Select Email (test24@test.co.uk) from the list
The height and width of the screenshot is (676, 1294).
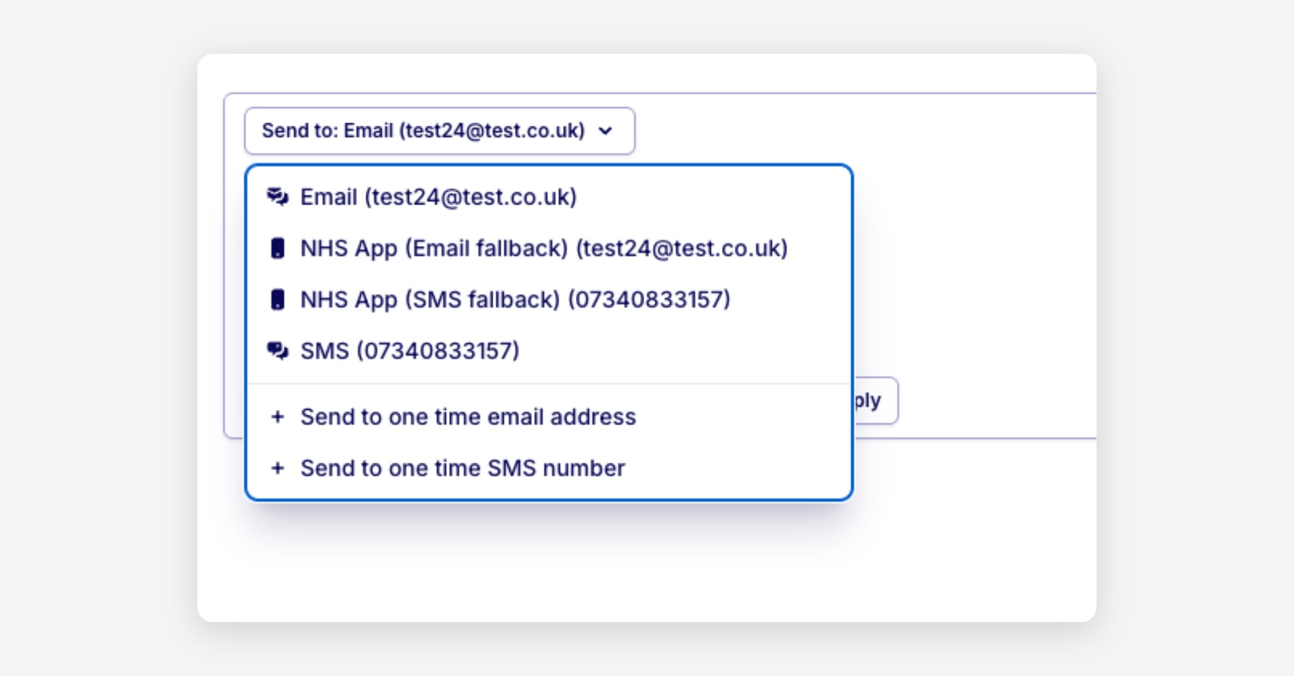pos(438,197)
